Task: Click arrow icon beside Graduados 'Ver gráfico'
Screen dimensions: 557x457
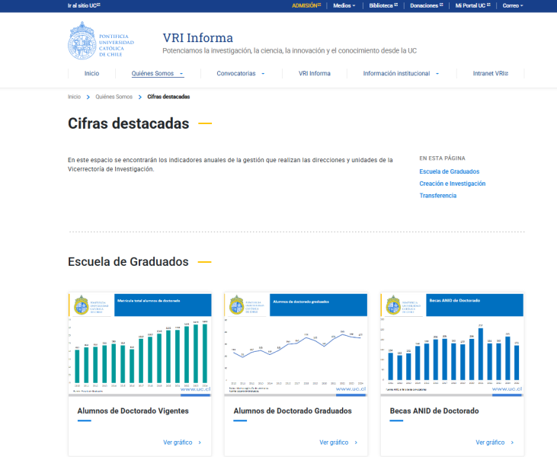Action: (356, 443)
